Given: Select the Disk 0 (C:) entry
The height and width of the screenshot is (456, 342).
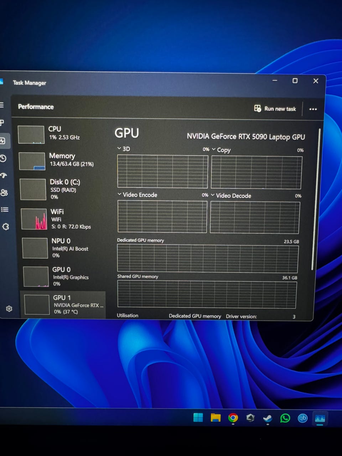Looking at the screenshot, I should coord(62,189).
